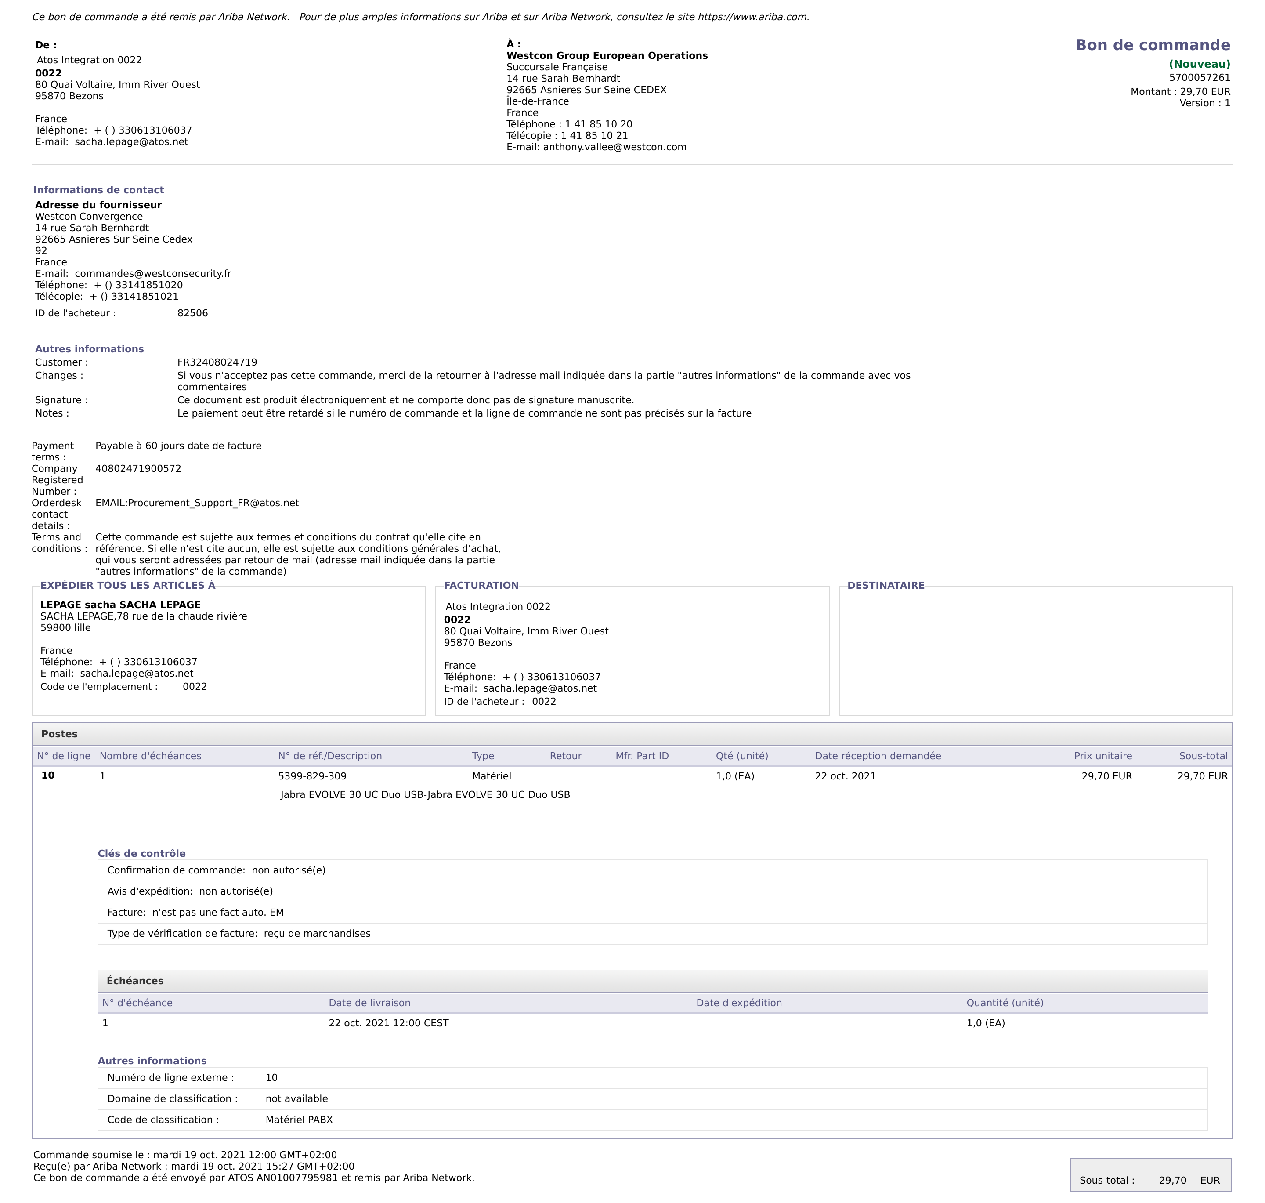Screen dimensions: 1265x1203
Task: Click the Jabra EVOLVE 30 description text
Action: coord(424,794)
